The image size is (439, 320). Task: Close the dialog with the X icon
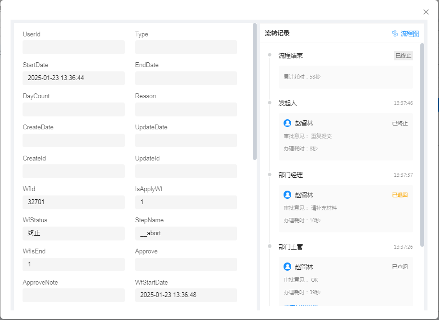[x=426, y=12]
